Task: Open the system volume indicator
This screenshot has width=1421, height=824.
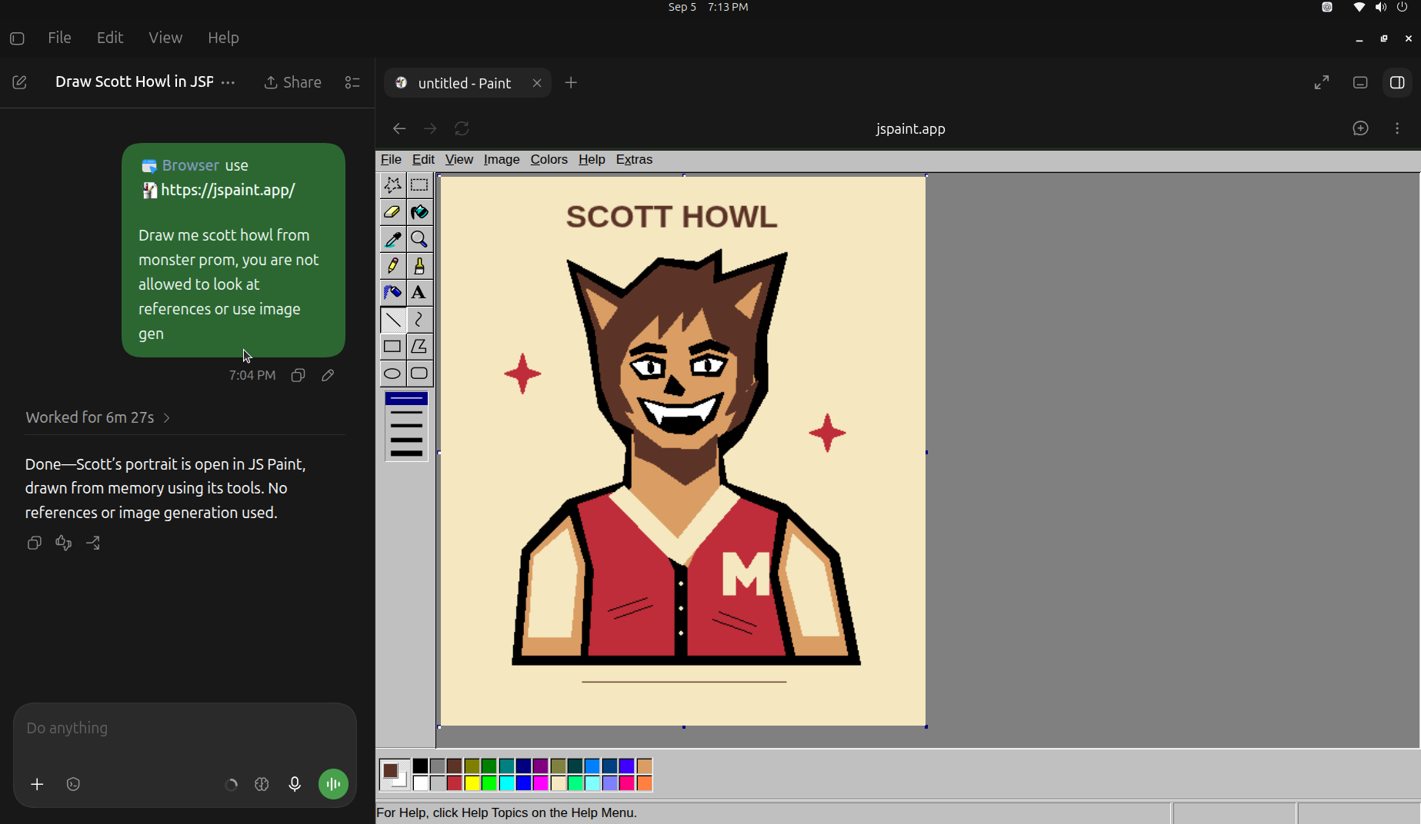Action: (x=1381, y=7)
